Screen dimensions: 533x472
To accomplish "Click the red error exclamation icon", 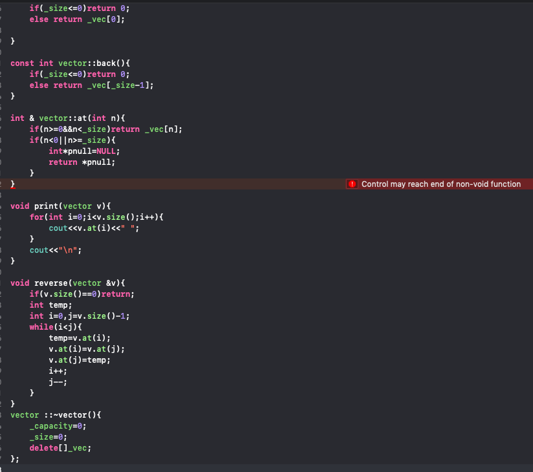I will (x=352, y=184).
